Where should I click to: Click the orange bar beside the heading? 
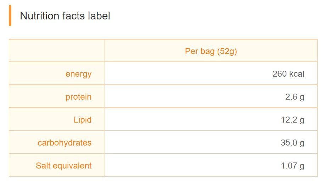pos(10,16)
